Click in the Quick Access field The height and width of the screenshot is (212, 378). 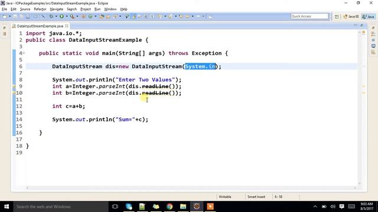pyautogui.click(x=309, y=16)
